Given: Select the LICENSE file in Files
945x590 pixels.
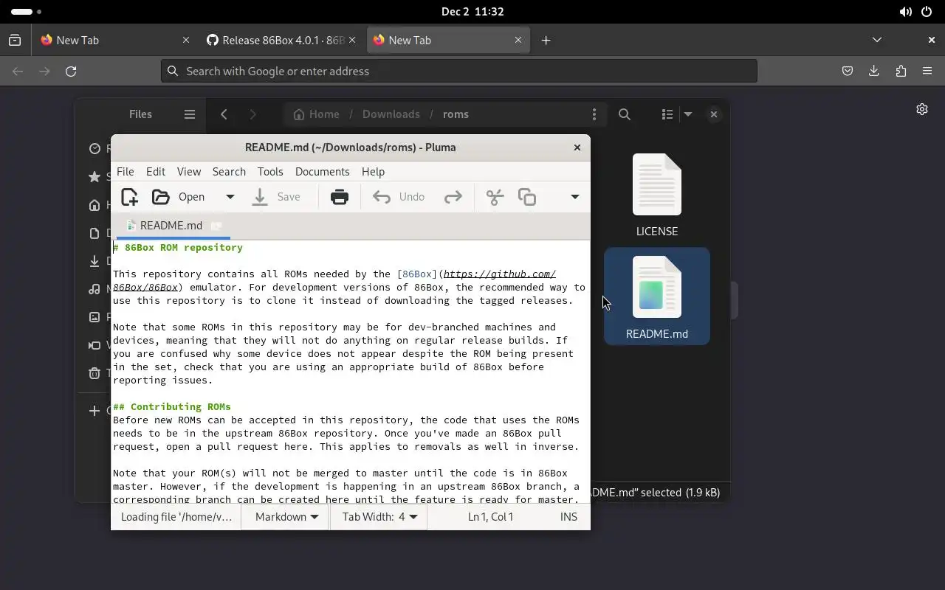Looking at the screenshot, I should click(657, 195).
